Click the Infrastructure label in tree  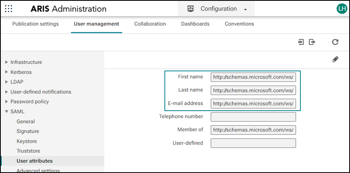[x=26, y=62]
